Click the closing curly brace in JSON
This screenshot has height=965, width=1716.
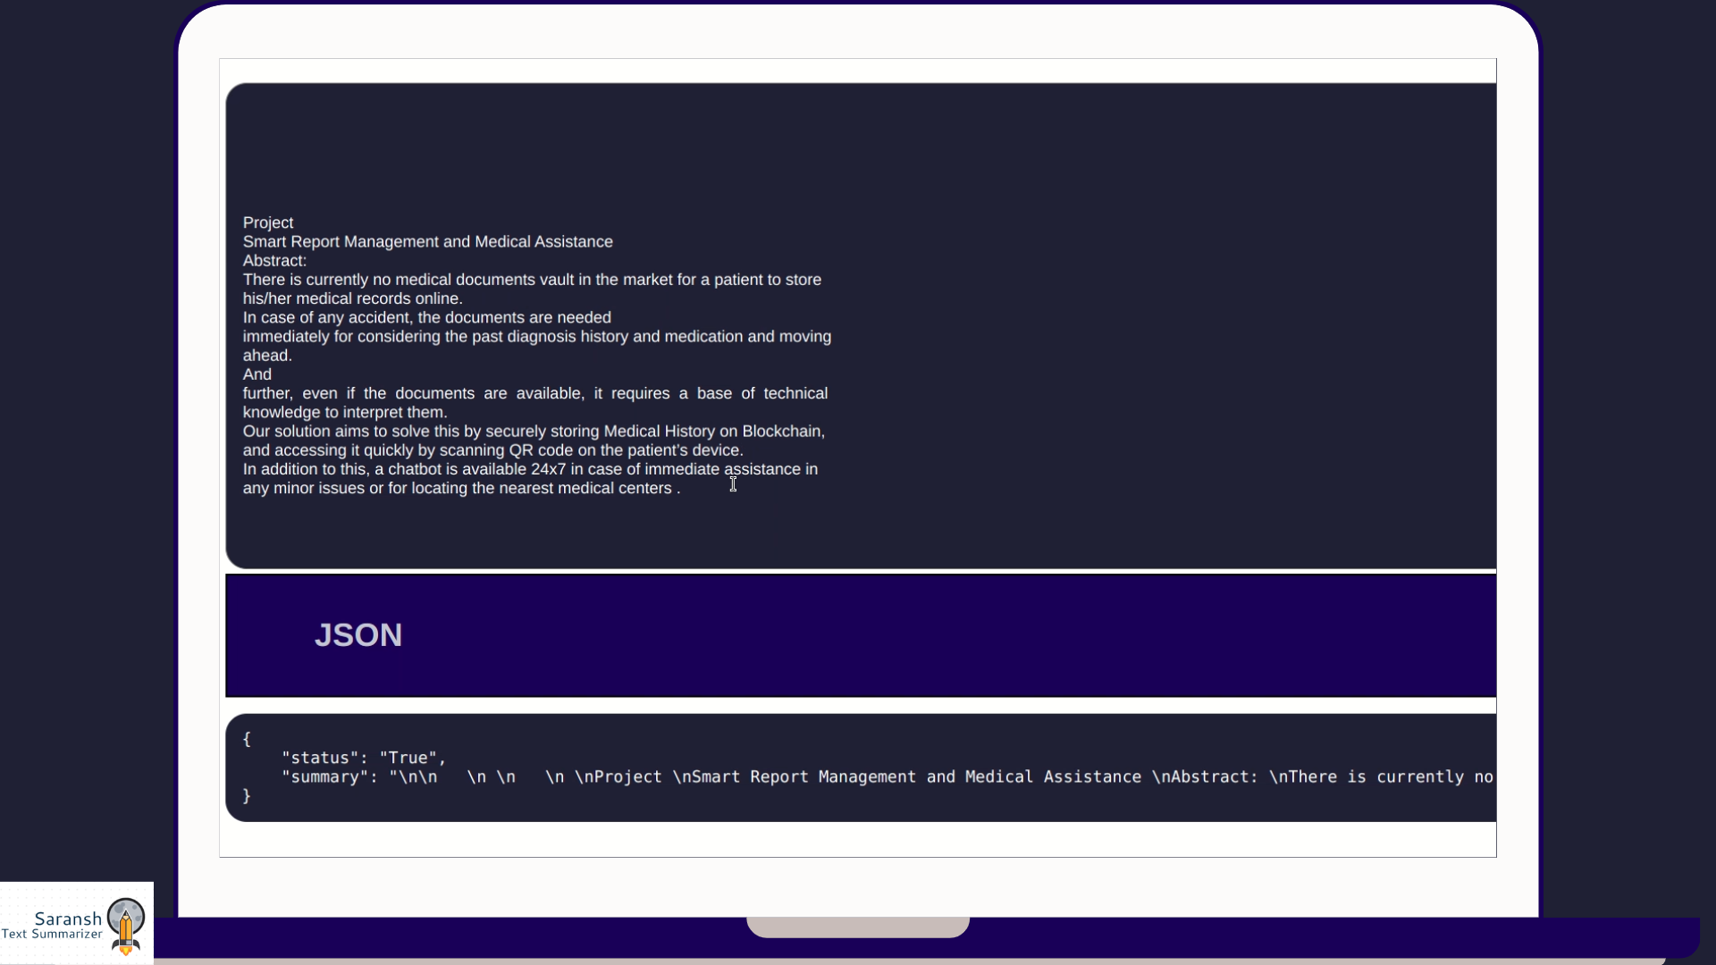pos(247,796)
